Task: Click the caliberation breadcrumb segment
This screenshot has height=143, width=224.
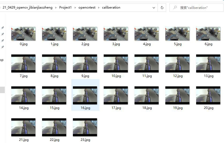Action: point(111,8)
